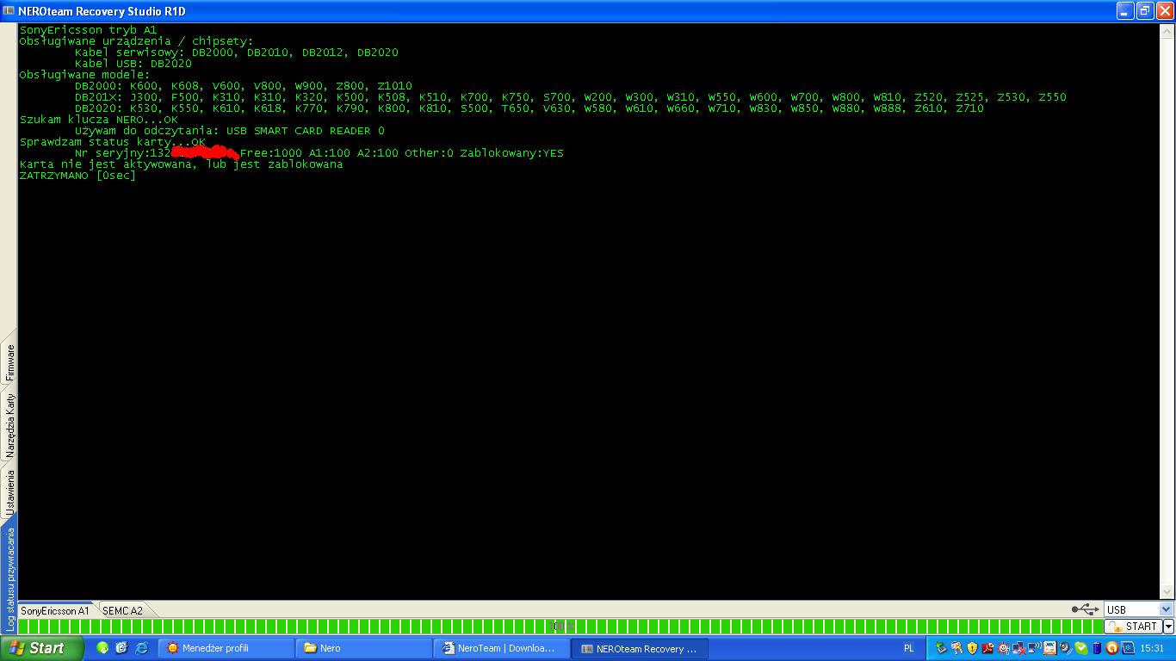The image size is (1176, 661).
Task: Click the 'Kabel serwisowy' log line
Action: tap(237, 53)
